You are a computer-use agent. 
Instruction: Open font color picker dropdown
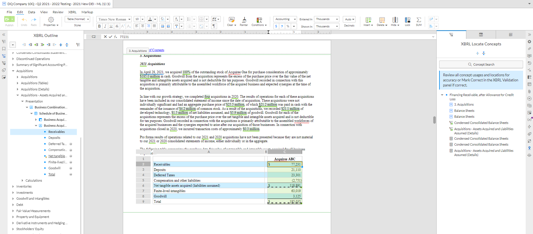pyautogui.click(x=155, y=19)
